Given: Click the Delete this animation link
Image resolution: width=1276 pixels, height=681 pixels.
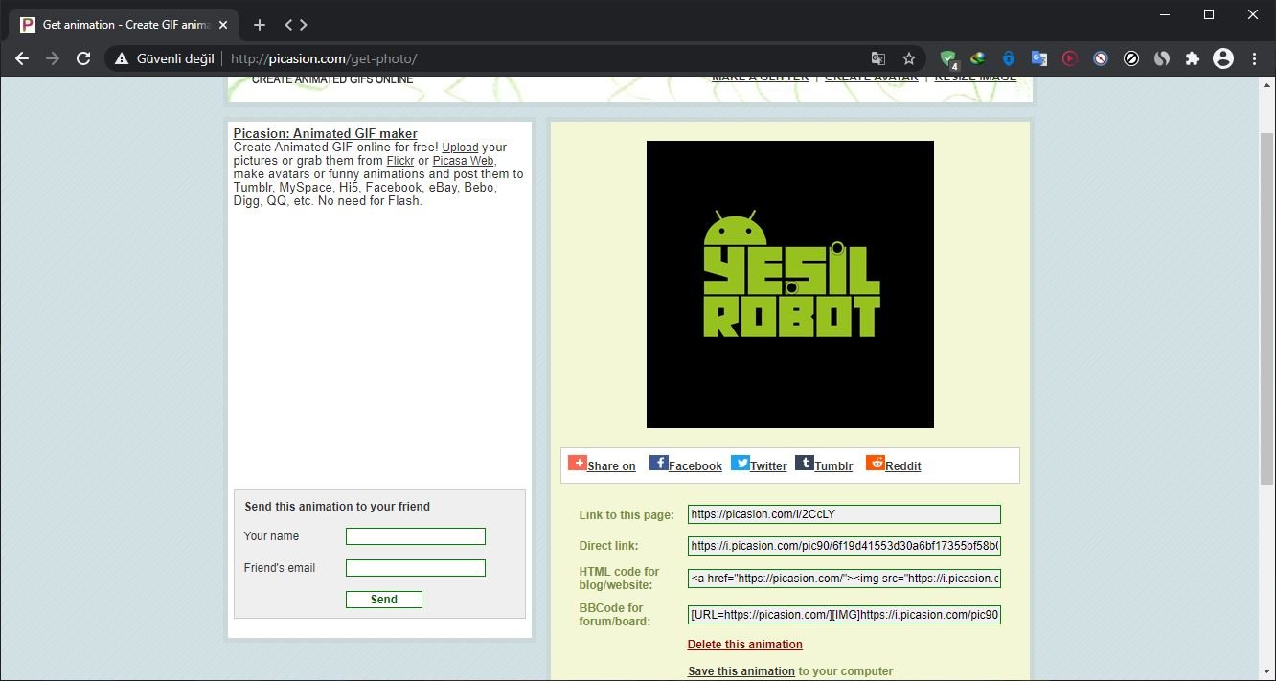Looking at the screenshot, I should [x=744, y=645].
